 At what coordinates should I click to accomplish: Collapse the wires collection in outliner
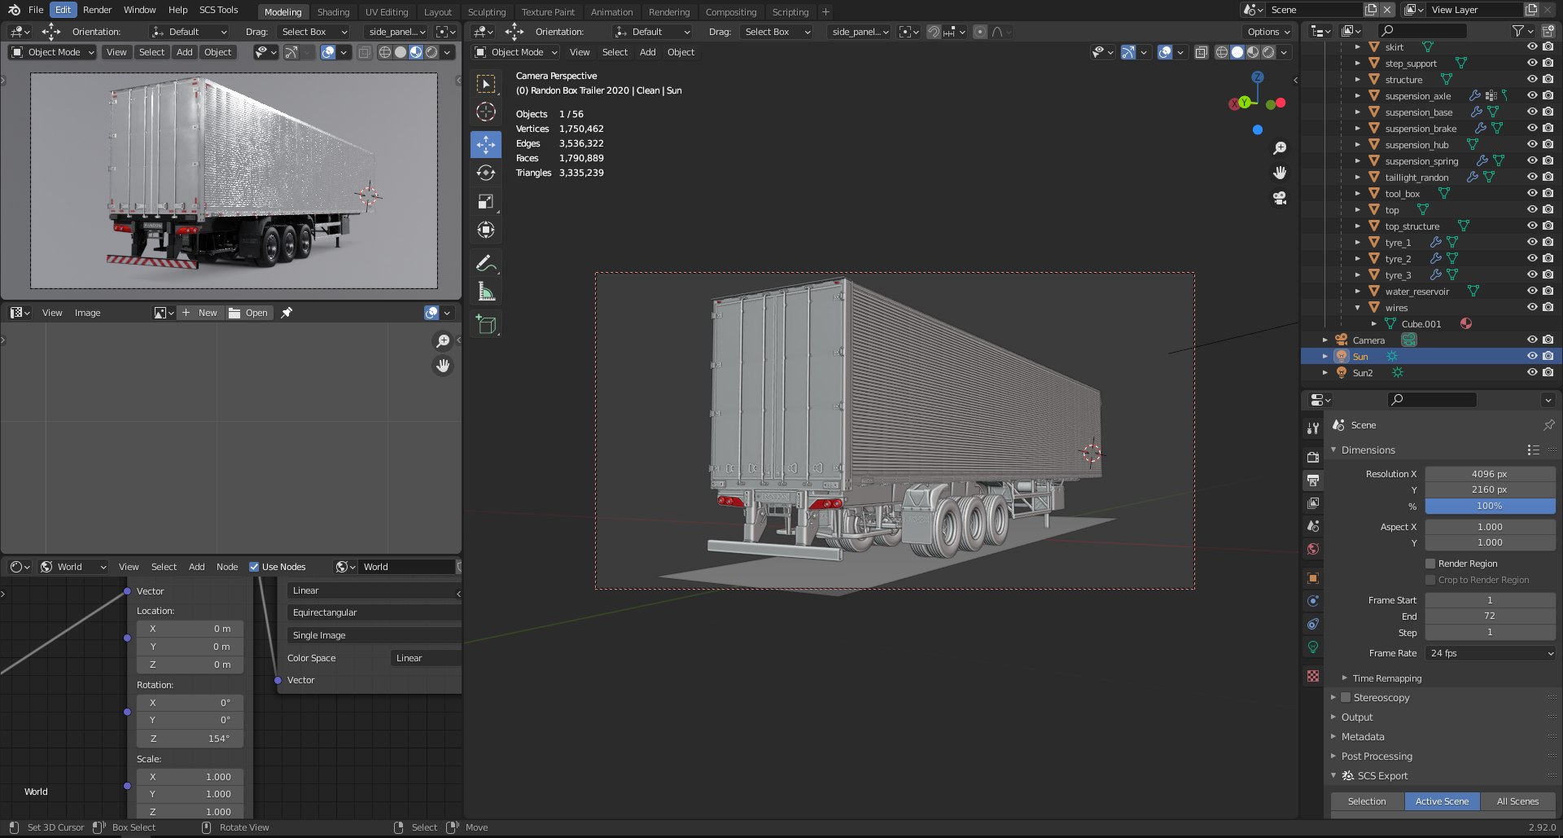tap(1357, 308)
